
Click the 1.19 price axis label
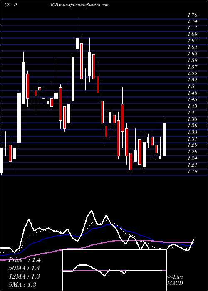[192, 171]
